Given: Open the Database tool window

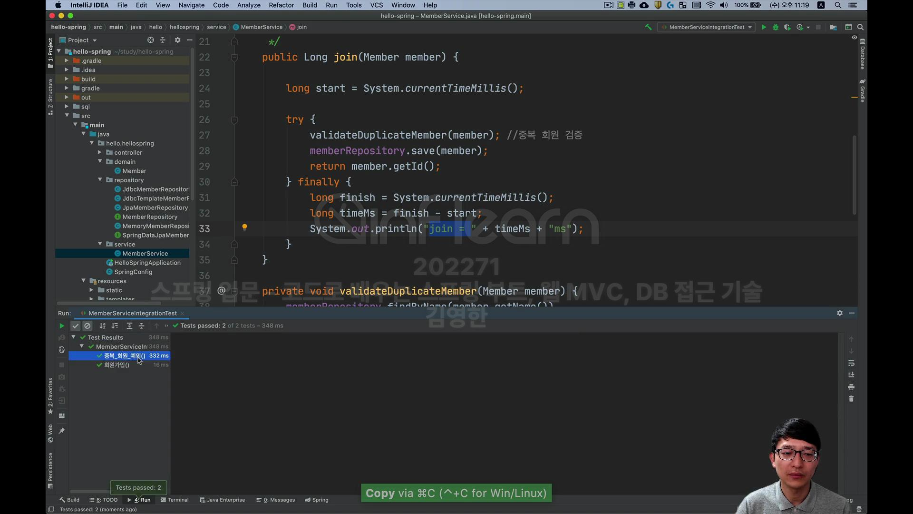Looking at the screenshot, I should 862,54.
